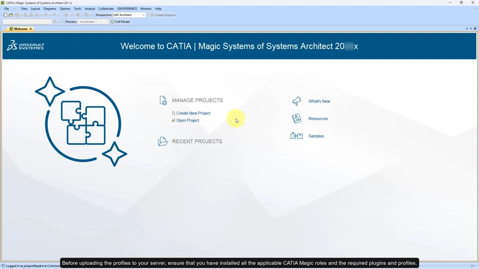Click the Dassault Systemes logo
479x269 pixels.
click(x=25, y=46)
